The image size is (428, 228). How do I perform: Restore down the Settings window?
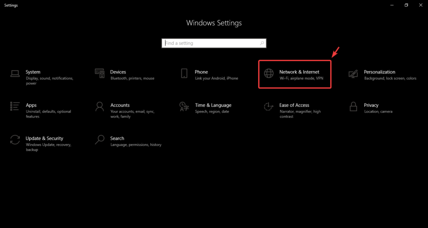(x=407, y=5)
